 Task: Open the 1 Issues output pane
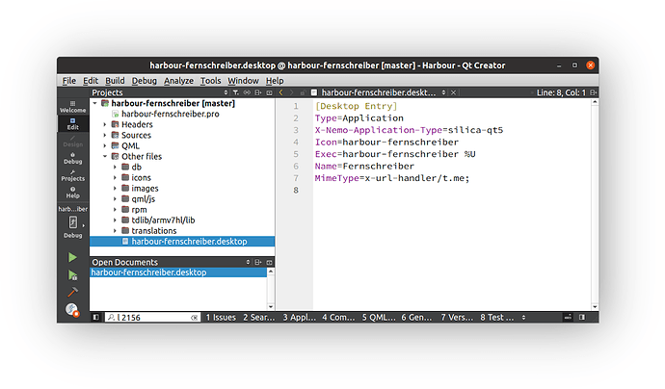coord(221,317)
